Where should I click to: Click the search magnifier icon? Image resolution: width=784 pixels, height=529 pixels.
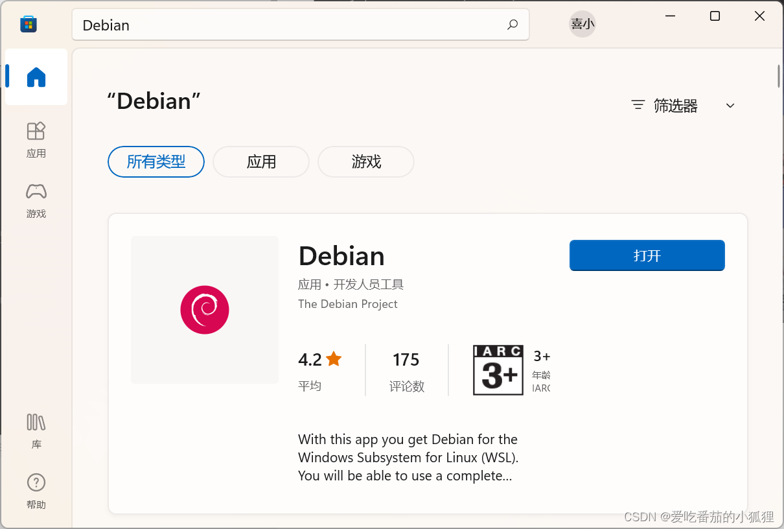pos(513,25)
